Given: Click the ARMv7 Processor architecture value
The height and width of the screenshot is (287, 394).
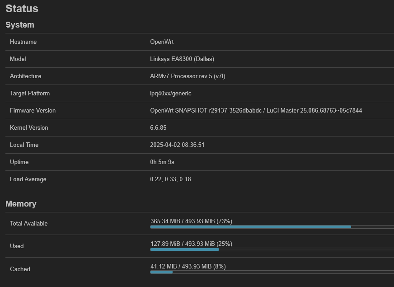Looking at the screenshot, I should tap(188, 76).
